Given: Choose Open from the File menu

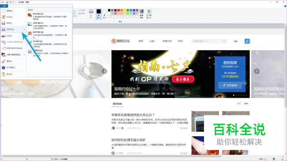Looking at the screenshot, I should 13,17.
